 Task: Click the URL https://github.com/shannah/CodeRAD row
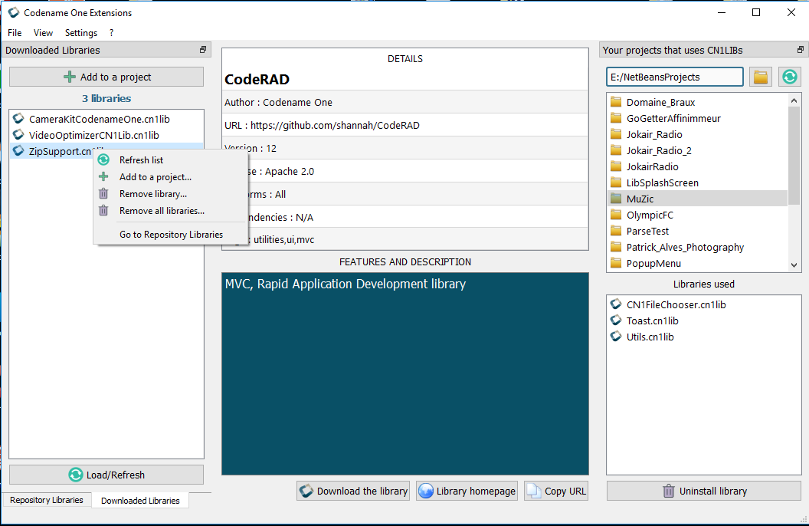[405, 125]
